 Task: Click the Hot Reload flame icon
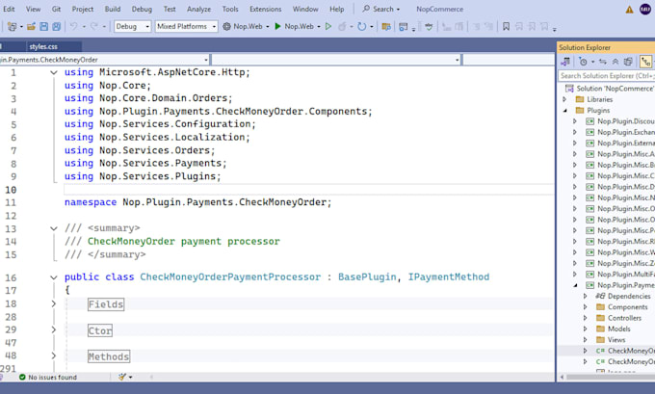coord(342,26)
